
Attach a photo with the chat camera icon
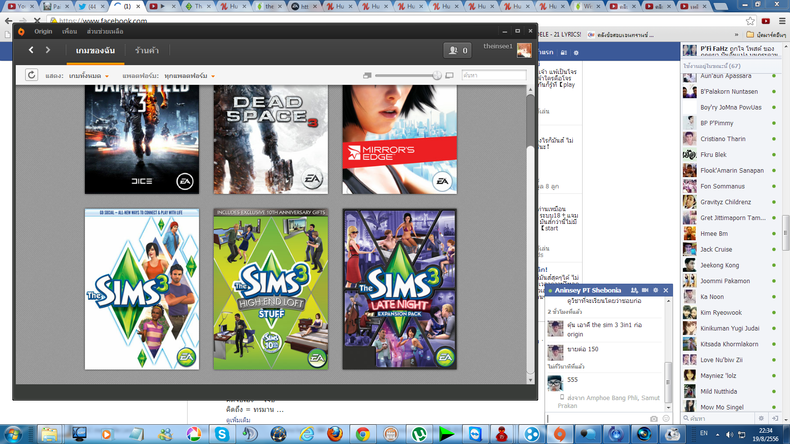pos(654,418)
